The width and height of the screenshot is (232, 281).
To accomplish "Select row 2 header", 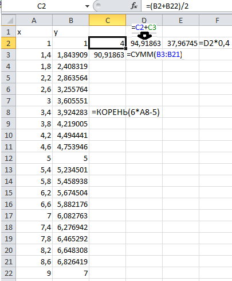I will pyautogui.click(x=9, y=43).
